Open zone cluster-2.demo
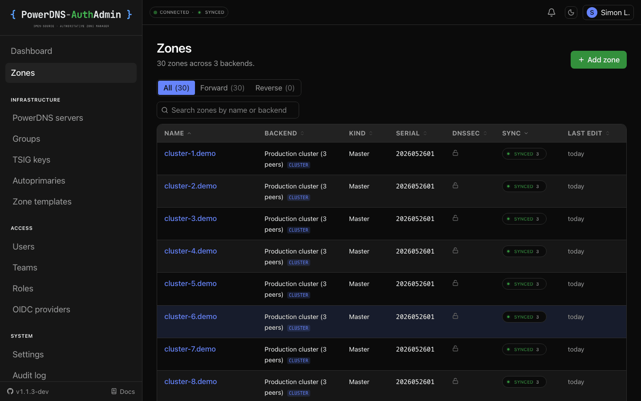The image size is (641, 401). pyautogui.click(x=191, y=186)
